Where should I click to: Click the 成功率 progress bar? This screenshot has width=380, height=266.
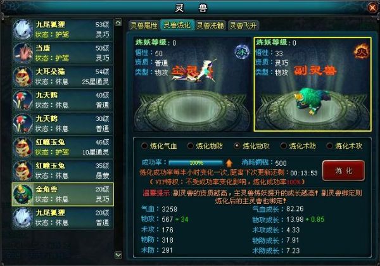pos(196,163)
